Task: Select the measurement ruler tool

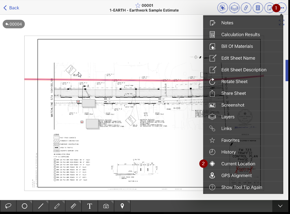Action: click(x=73, y=206)
